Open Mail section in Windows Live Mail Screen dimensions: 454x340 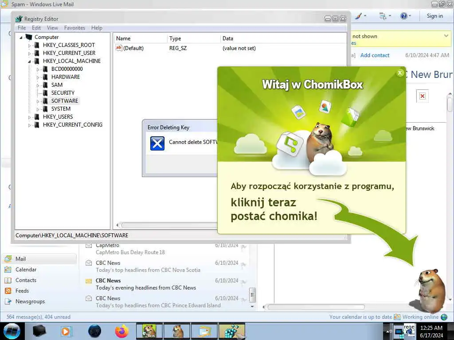click(40, 259)
